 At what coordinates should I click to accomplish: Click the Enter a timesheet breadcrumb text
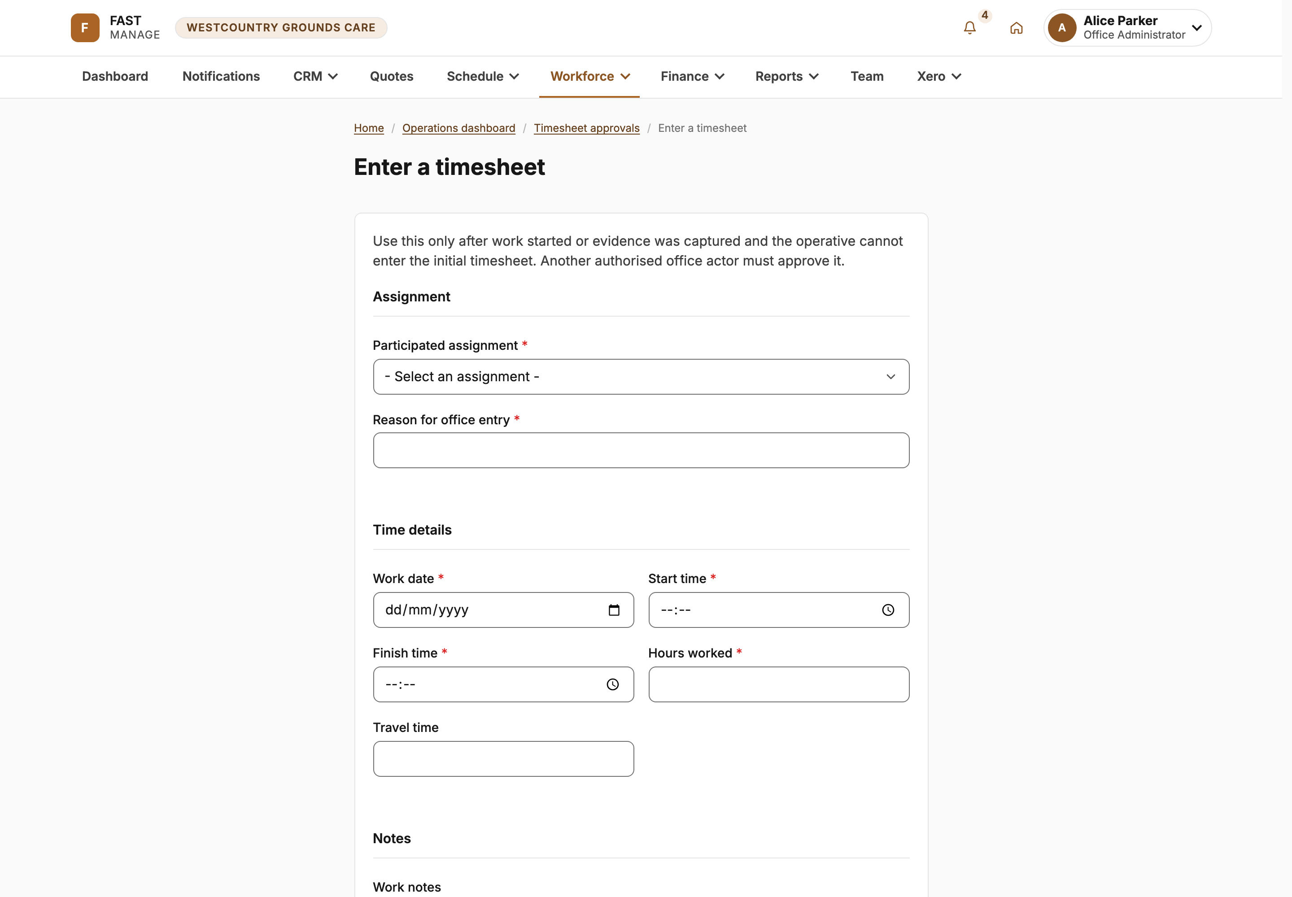coord(702,128)
